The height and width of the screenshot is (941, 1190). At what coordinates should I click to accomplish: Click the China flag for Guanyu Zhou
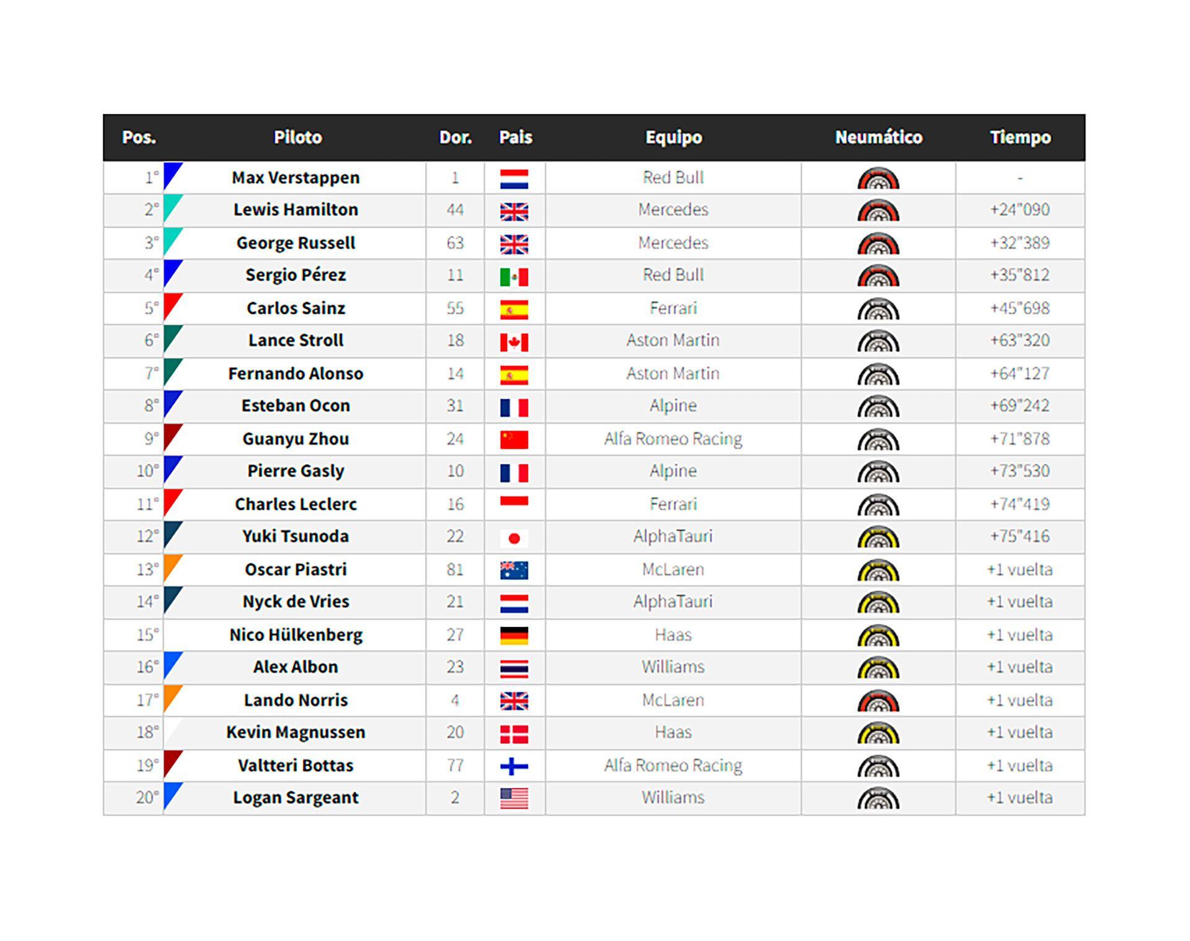(x=514, y=440)
